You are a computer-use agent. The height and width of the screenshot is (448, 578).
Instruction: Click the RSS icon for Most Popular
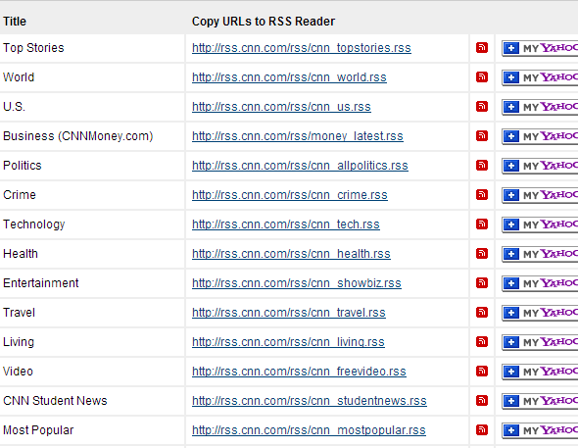point(482,430)
